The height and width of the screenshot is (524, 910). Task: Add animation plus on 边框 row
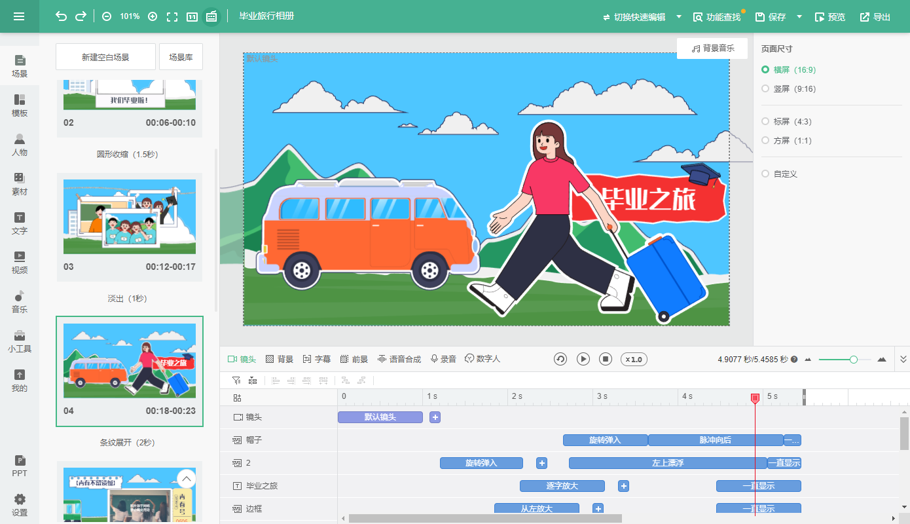click(598, 509)
